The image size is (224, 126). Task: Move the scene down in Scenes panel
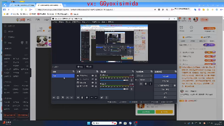72,97
